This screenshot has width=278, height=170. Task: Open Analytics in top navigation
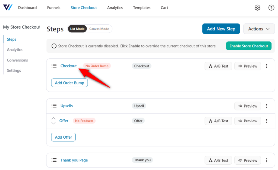pyautogui.click(x=115, y=8)
